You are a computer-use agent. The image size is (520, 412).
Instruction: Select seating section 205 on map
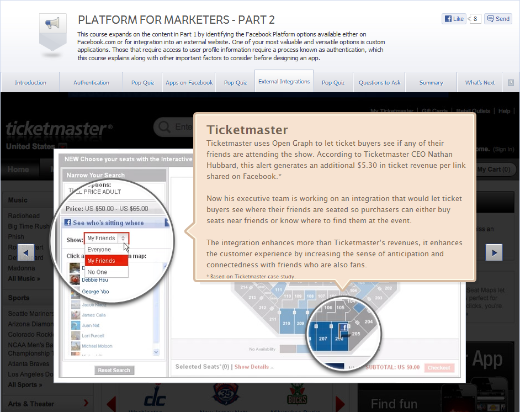pyautogui.click(x=356, y=334)
